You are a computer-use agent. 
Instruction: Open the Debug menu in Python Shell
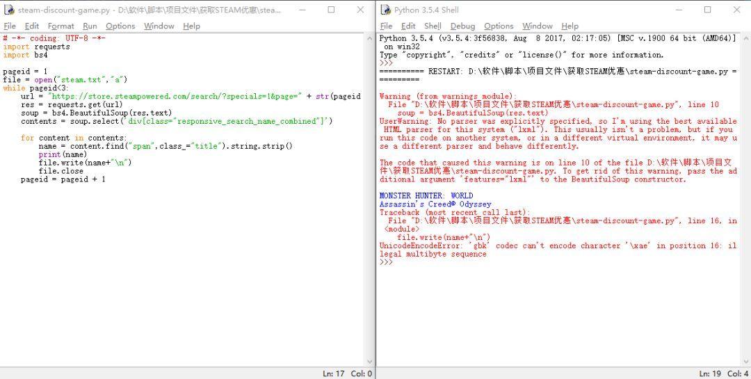pyautogui.click(x=462, y=26)
